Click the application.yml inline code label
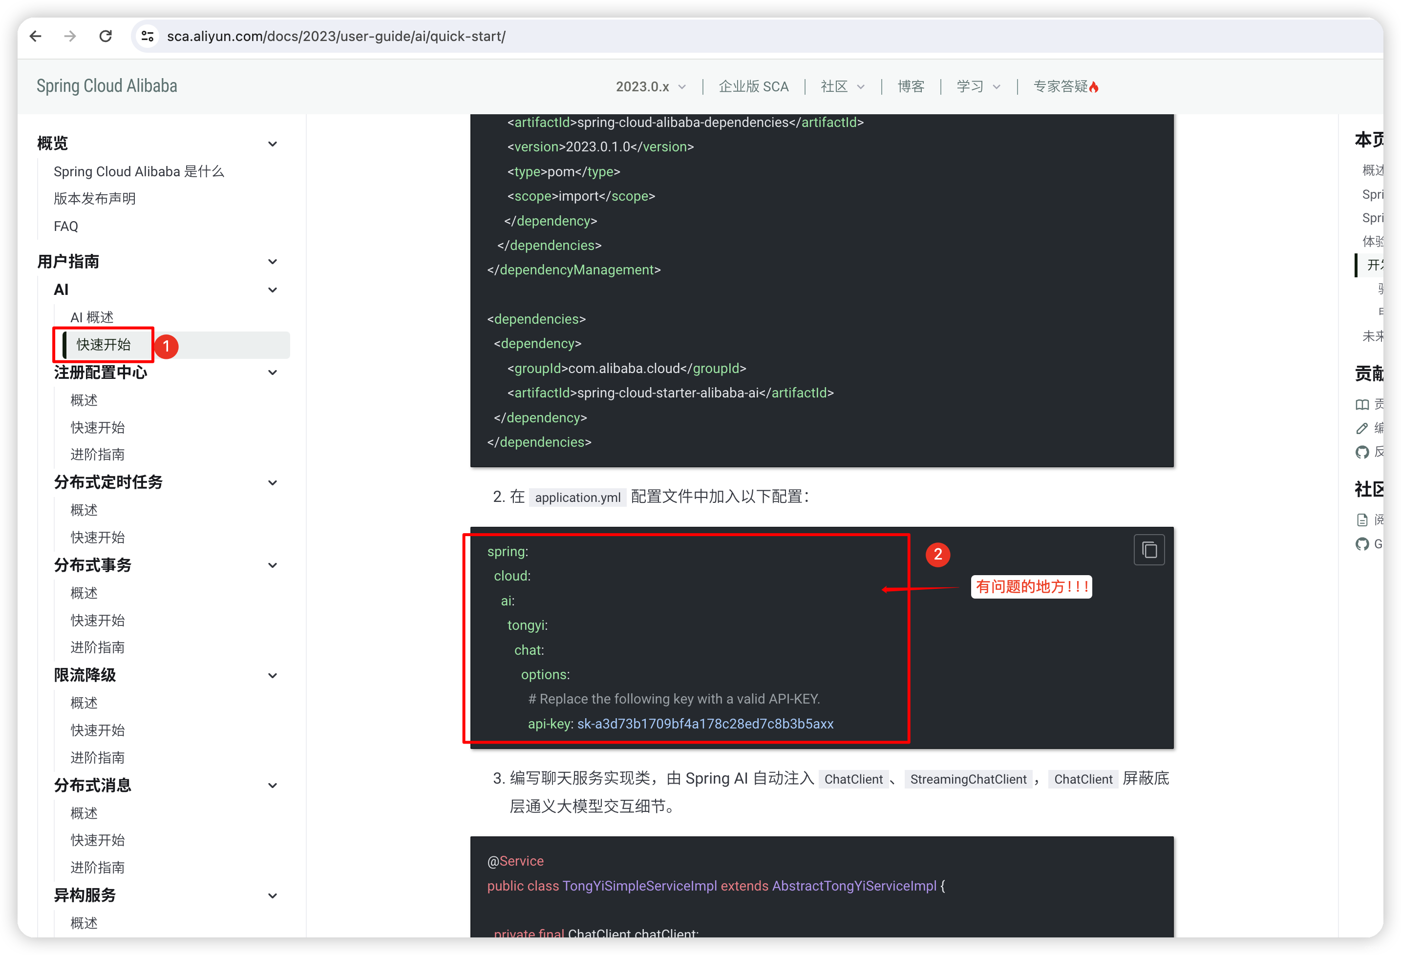This screenshot has width=1401, height=955. point(577,497)
